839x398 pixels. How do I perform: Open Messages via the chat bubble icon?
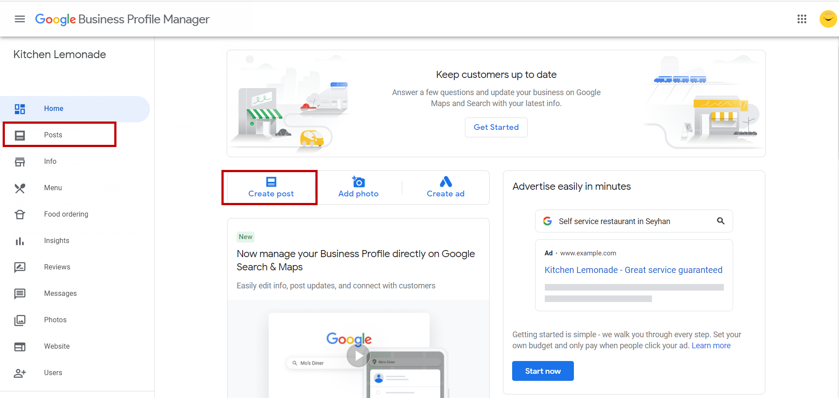(20, 294)
